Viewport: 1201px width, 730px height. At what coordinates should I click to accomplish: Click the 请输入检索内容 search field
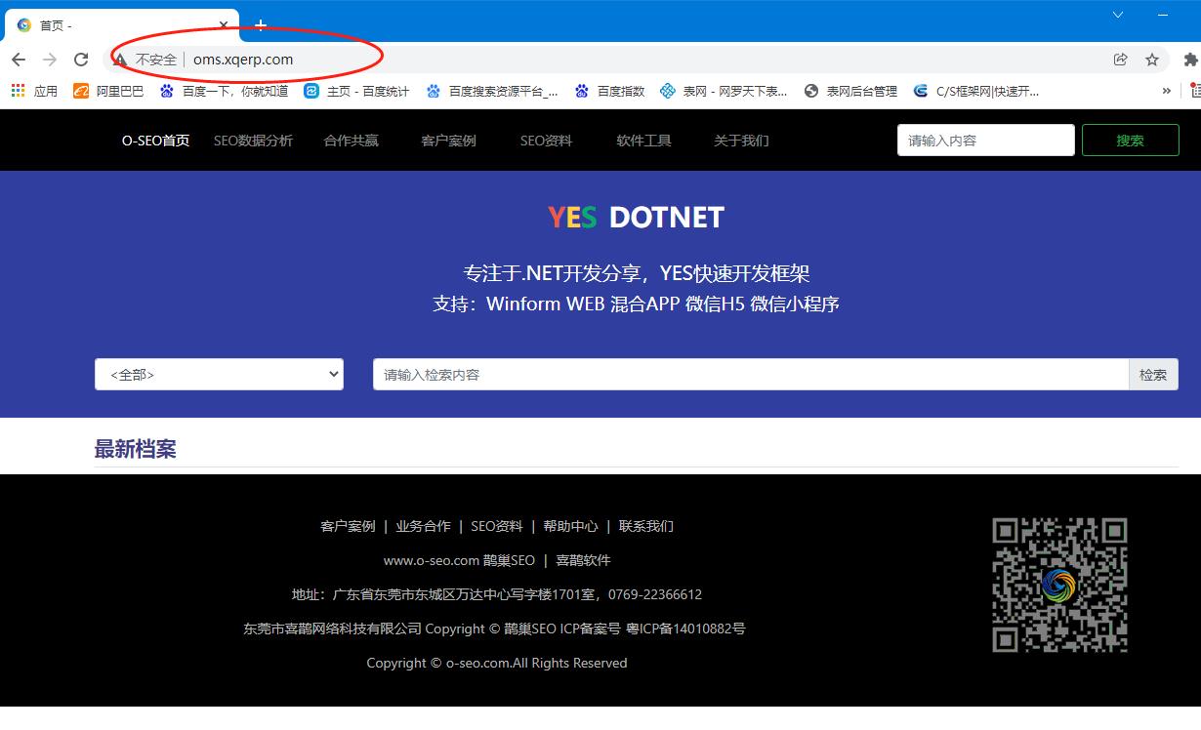coord(750,375)
